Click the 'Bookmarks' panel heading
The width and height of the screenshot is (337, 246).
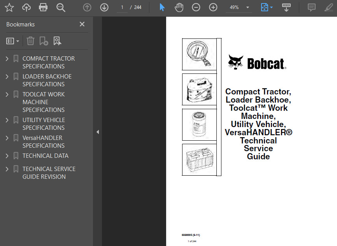20,24
